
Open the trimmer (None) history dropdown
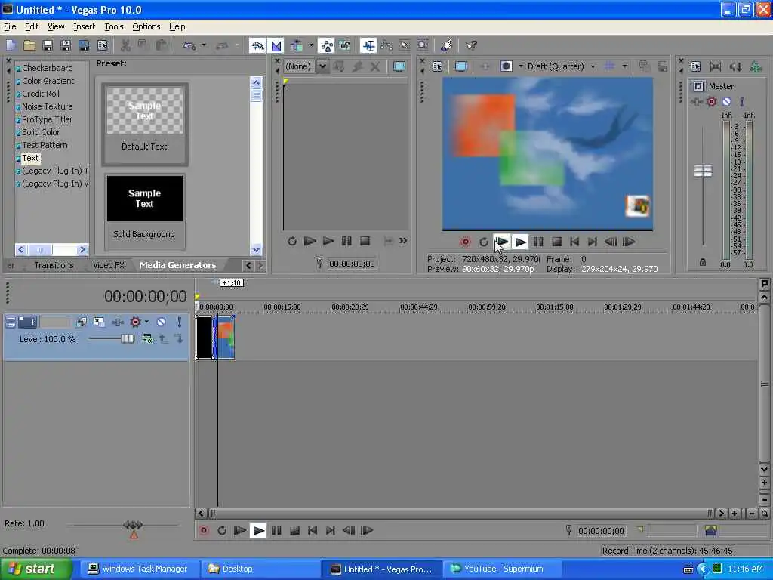(x=322, y=66)
